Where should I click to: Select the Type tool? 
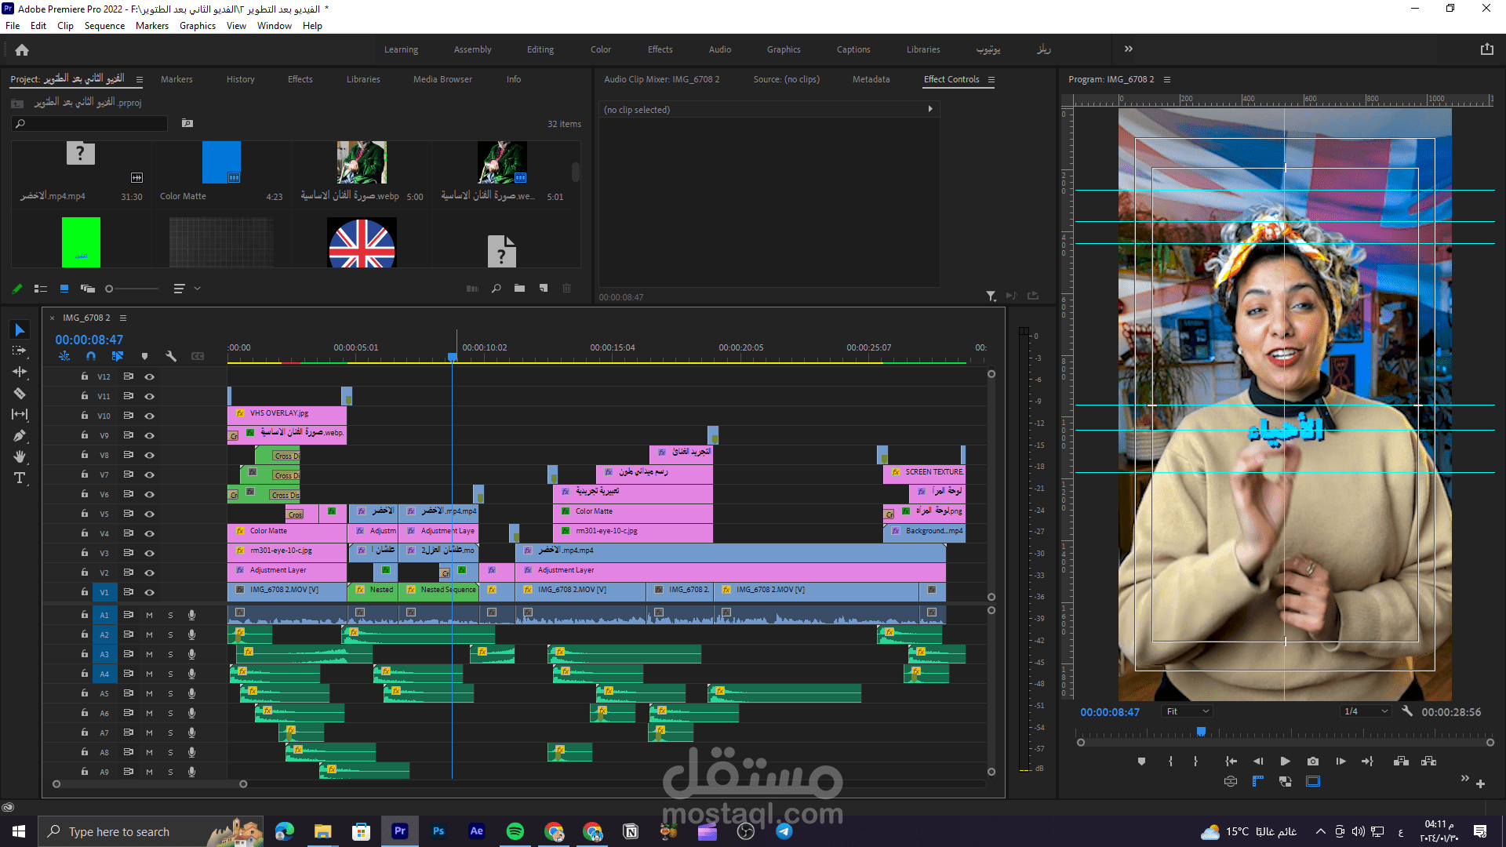[20, 478]
